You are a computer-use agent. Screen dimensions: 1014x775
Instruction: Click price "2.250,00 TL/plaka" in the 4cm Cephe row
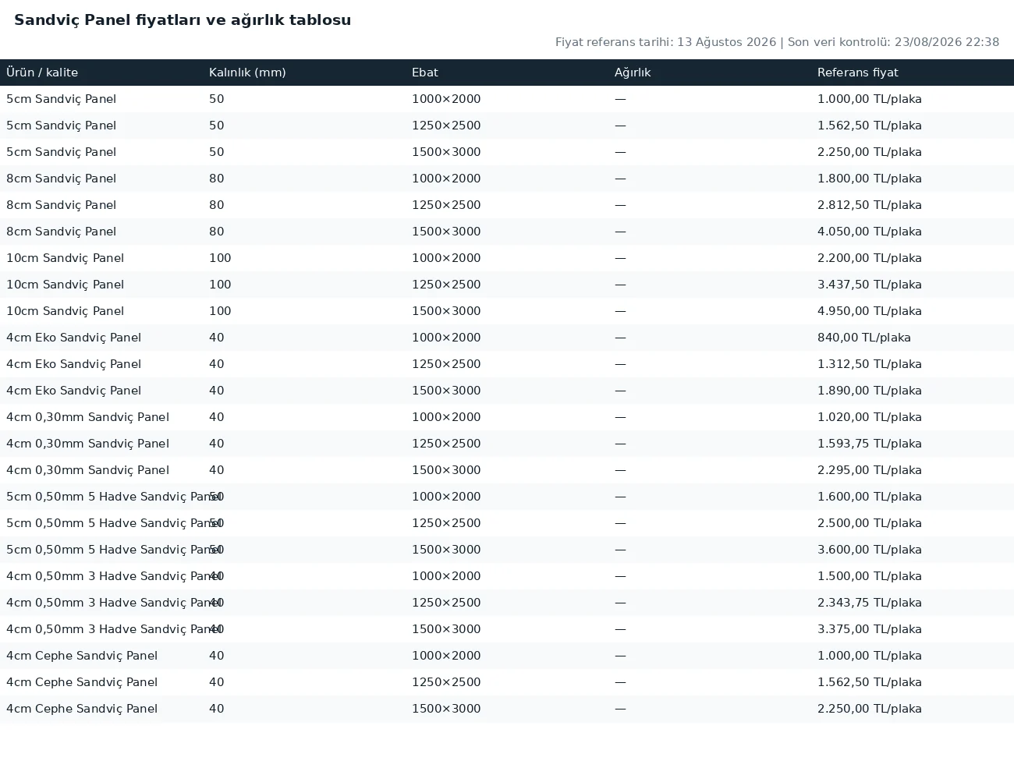[x=870, y=709]
